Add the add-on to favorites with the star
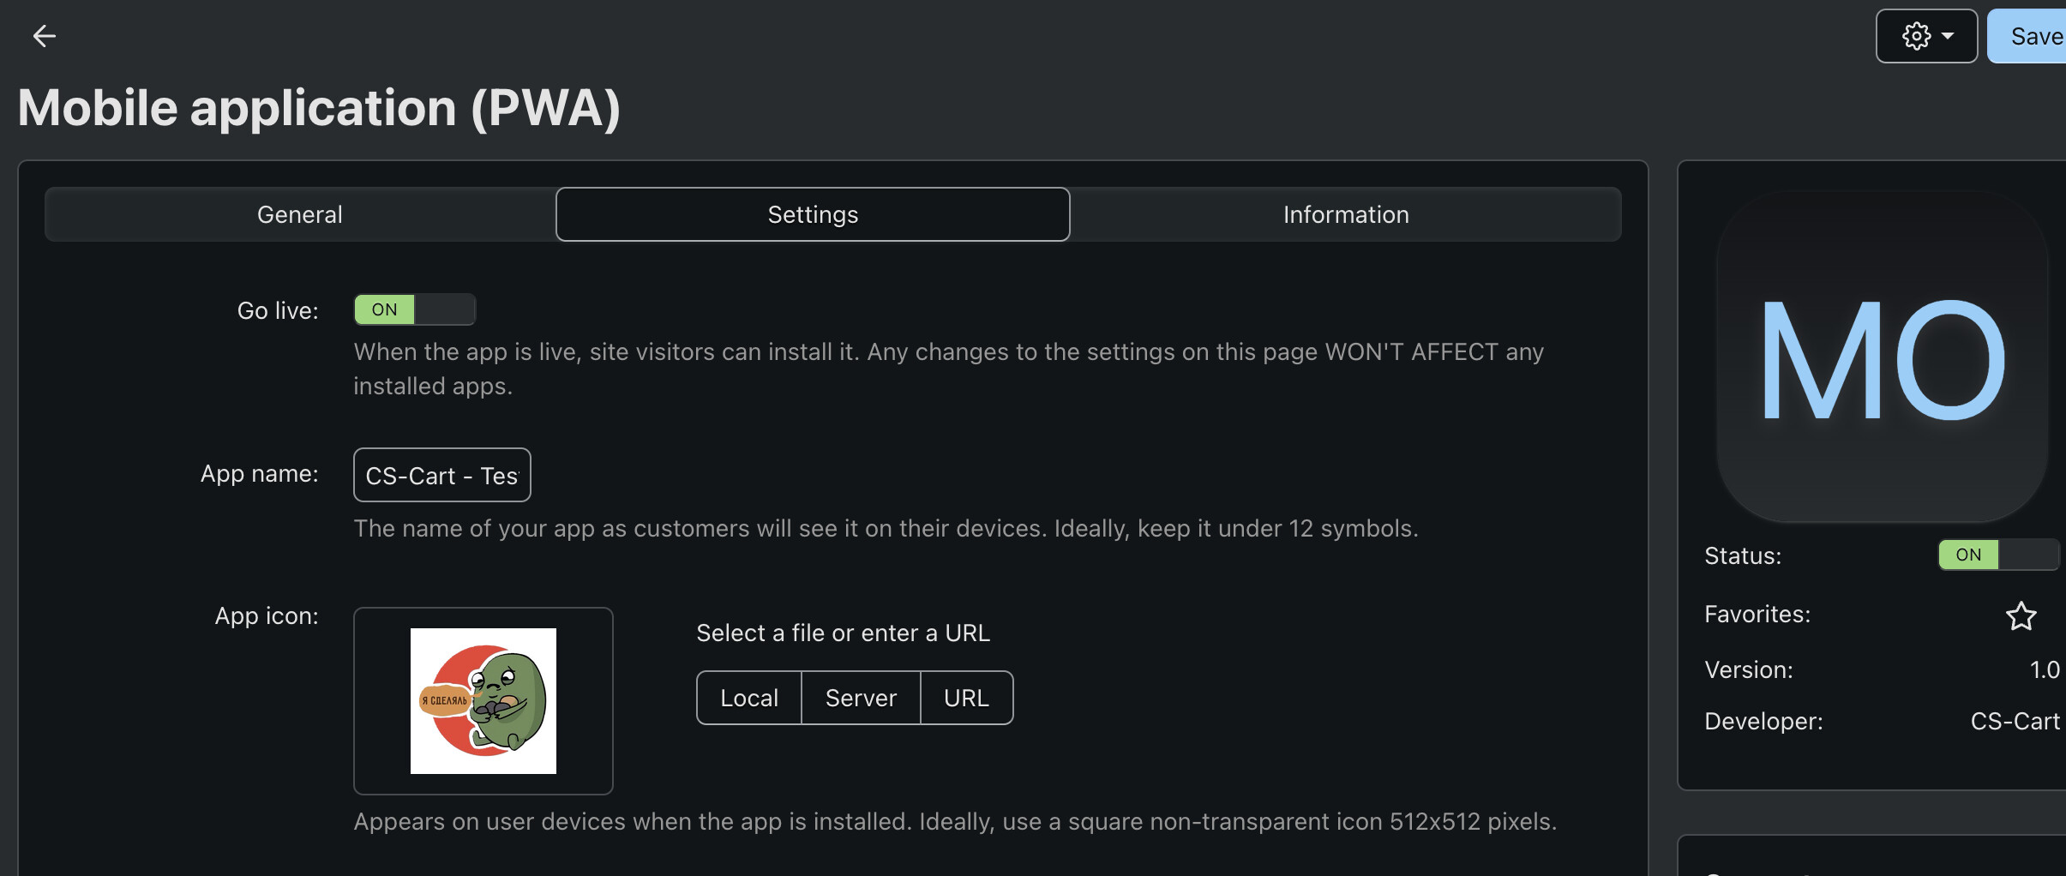Screen dimensions: 2066x876 (x=2021, y=615)
